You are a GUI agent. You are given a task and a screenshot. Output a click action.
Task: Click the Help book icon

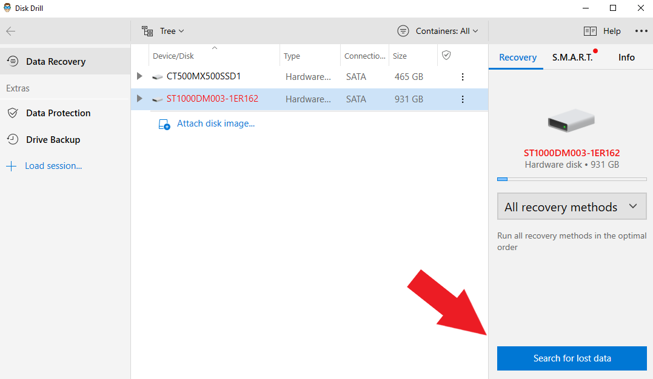pos(590,31)
